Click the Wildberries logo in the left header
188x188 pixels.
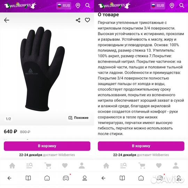[x=20, y=6]
